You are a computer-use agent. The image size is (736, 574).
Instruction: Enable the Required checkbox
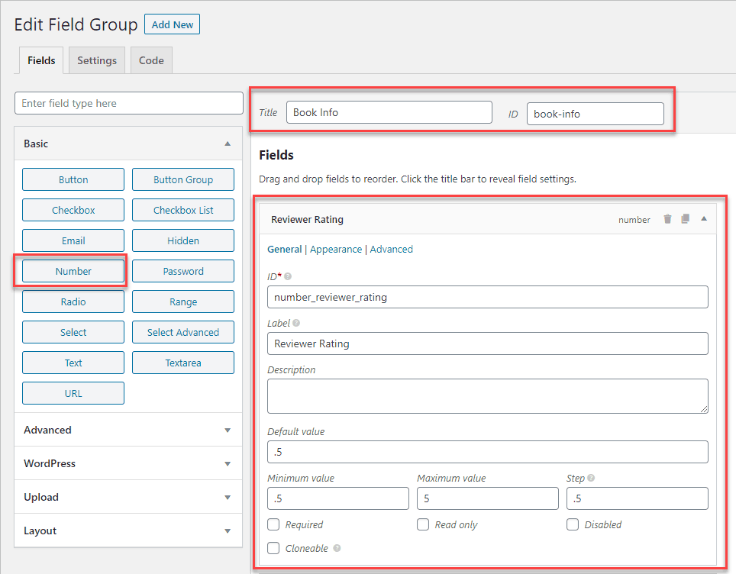[273, 524]
